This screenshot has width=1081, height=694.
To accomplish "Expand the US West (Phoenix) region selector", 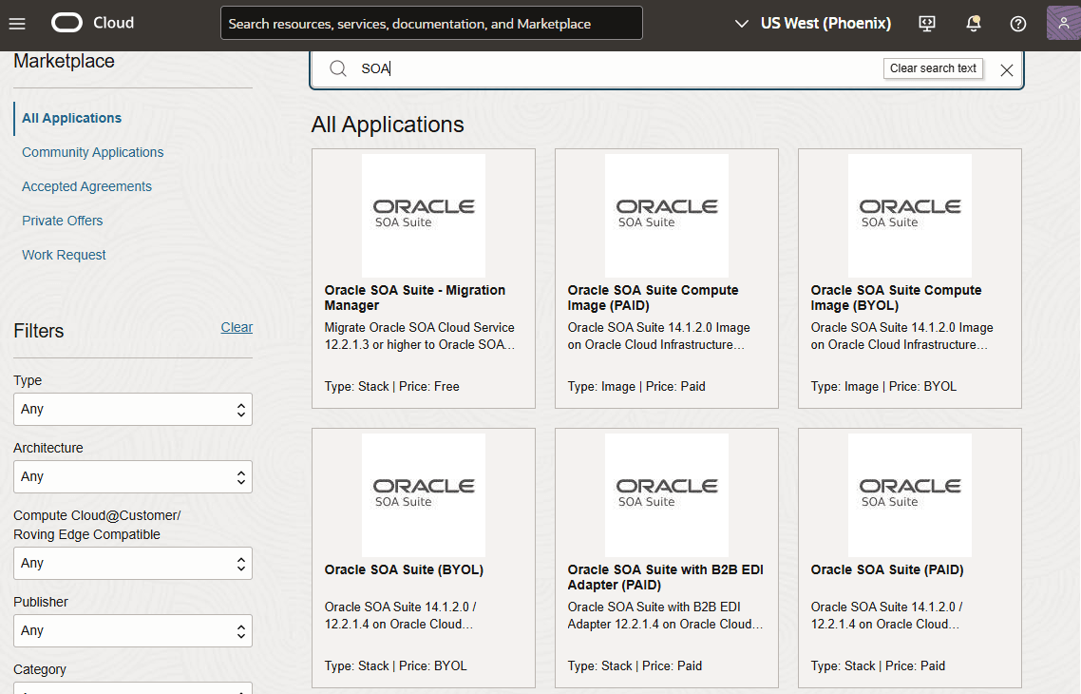I will (x=813, y=24).
